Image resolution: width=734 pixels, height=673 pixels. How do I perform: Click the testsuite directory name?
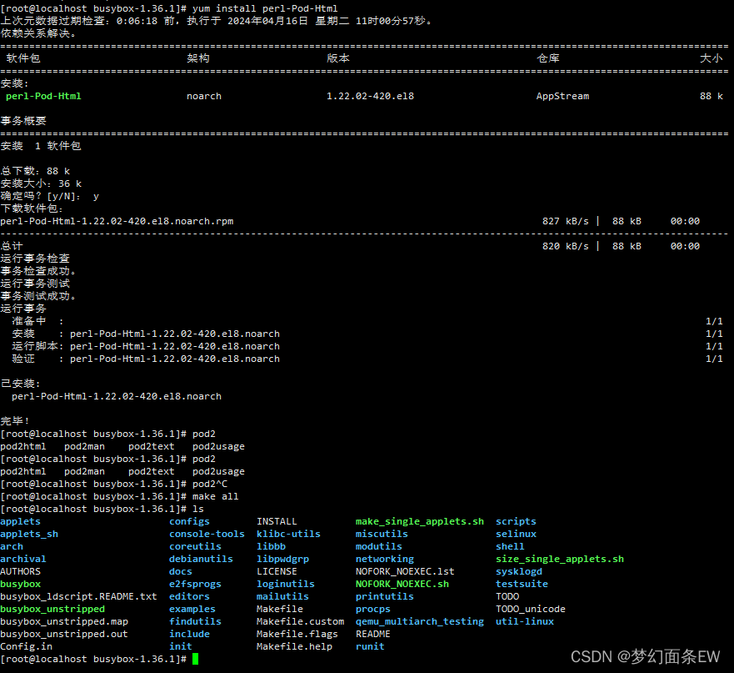522,583
